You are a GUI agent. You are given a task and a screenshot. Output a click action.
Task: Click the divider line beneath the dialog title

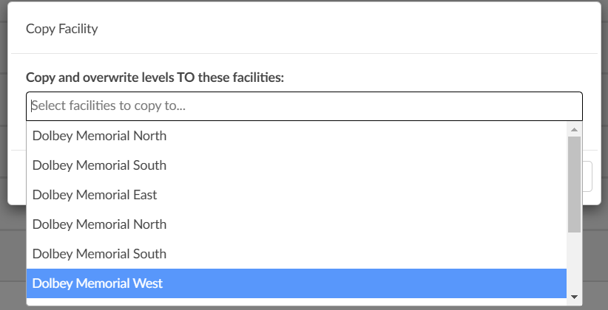point(305,53)
